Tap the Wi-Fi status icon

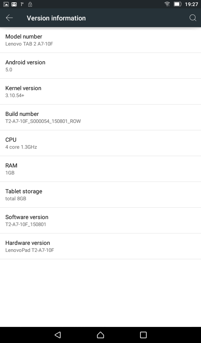167,4
